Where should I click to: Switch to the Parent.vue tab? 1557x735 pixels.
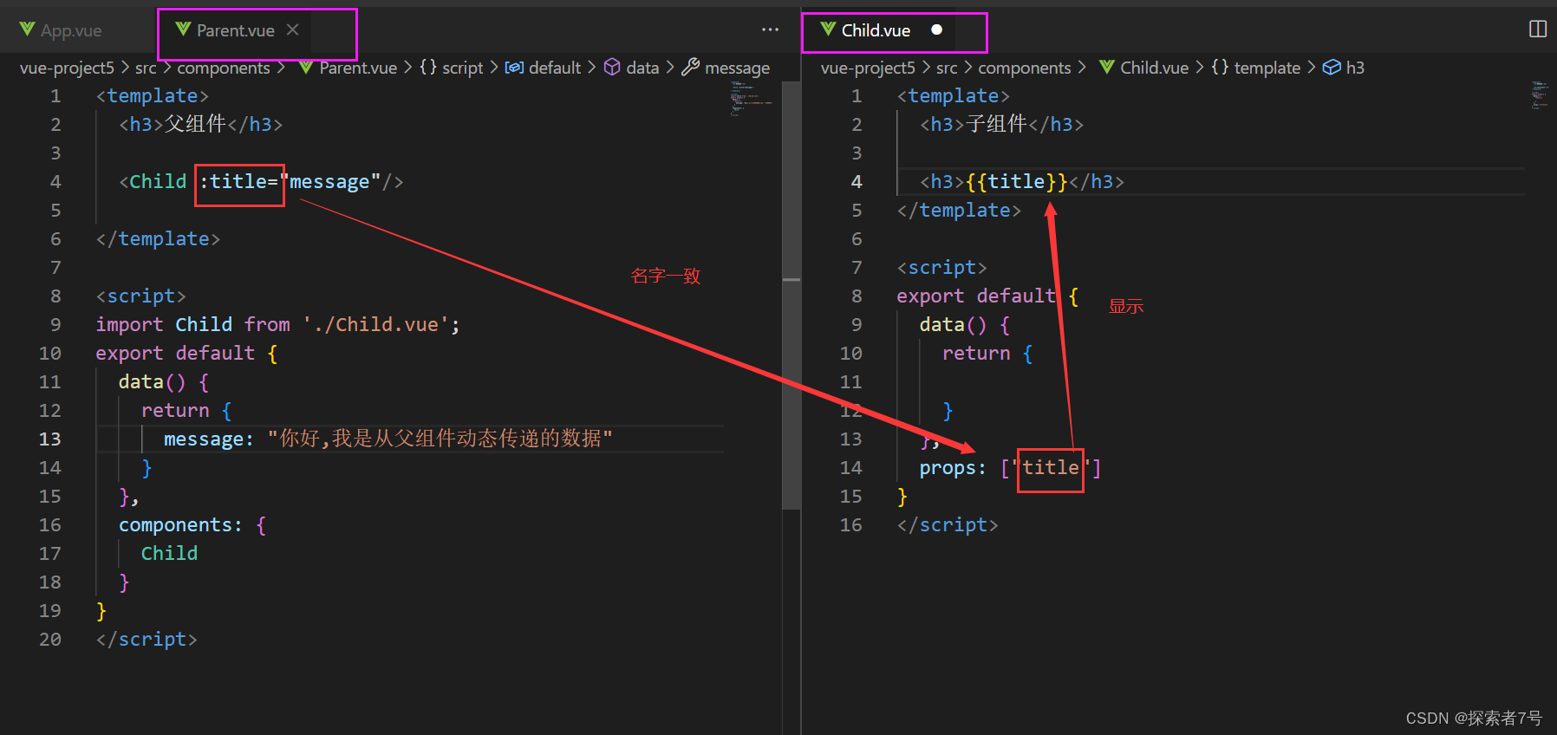(235, 30)
